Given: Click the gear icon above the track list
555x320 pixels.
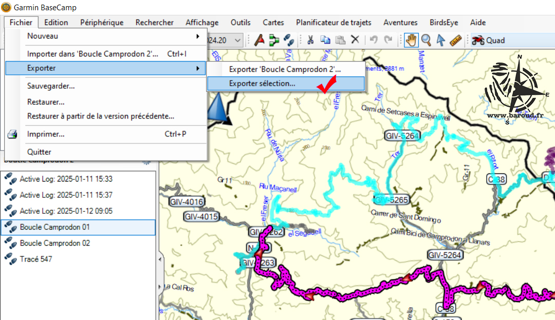Looking at the screenshot, I should 146,163.
